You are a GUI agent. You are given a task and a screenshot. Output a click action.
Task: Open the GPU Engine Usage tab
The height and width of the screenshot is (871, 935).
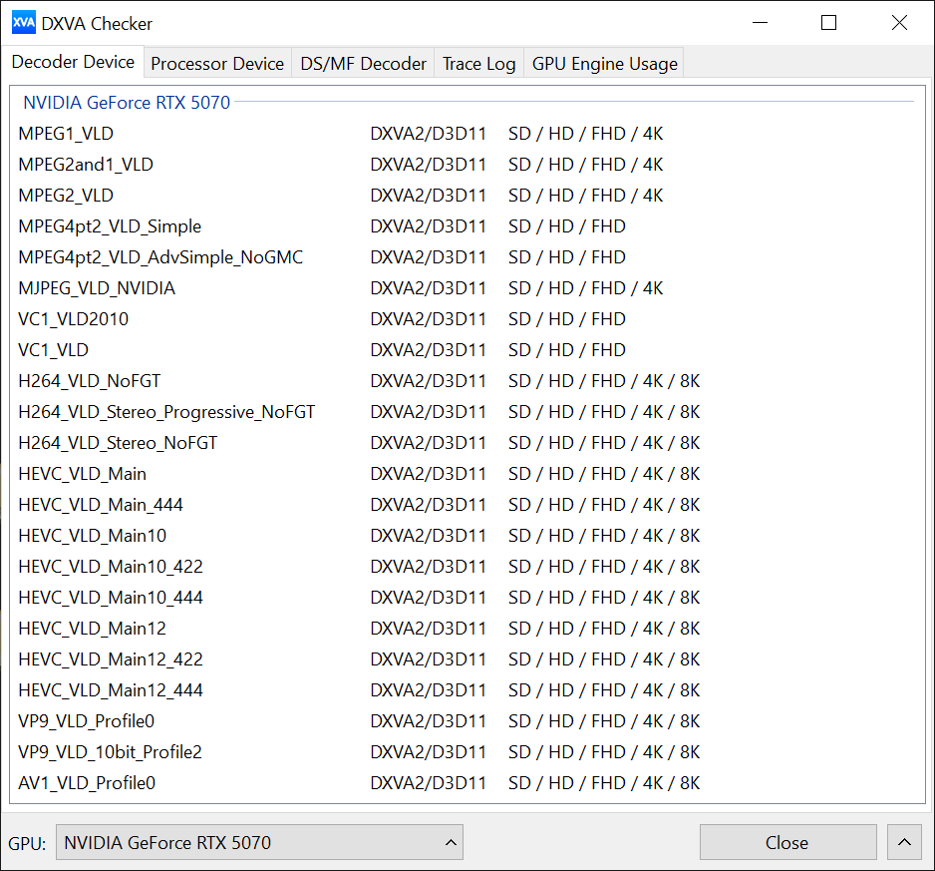point(604,63)
